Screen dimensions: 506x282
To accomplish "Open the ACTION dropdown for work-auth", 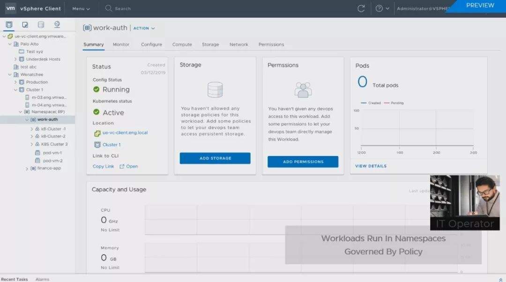I will 144,28.
